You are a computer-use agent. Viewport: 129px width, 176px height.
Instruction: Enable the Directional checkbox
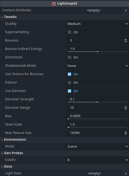coord(69,57)
